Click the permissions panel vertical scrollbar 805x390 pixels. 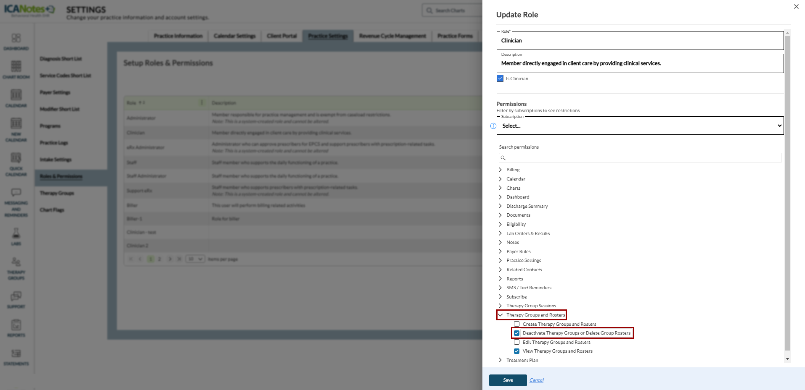click(787, 193)
